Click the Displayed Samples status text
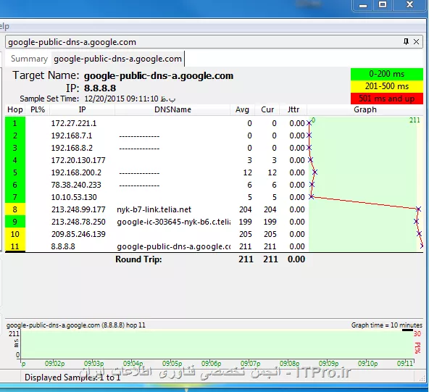Image resolution: width=429 pixels, height=392 pixels. [72, 378]
